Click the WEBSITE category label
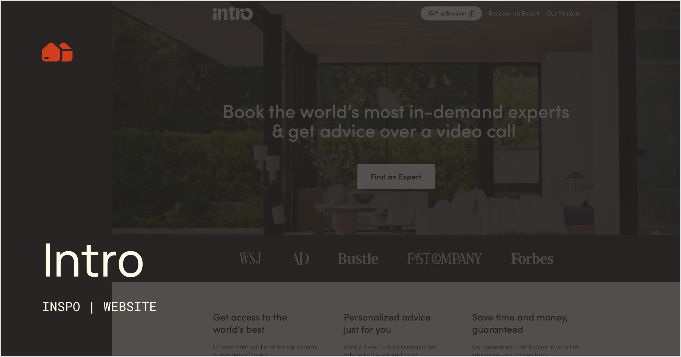Screen dimensions: 681x357 pyautogui.click(x=130, y=307)
